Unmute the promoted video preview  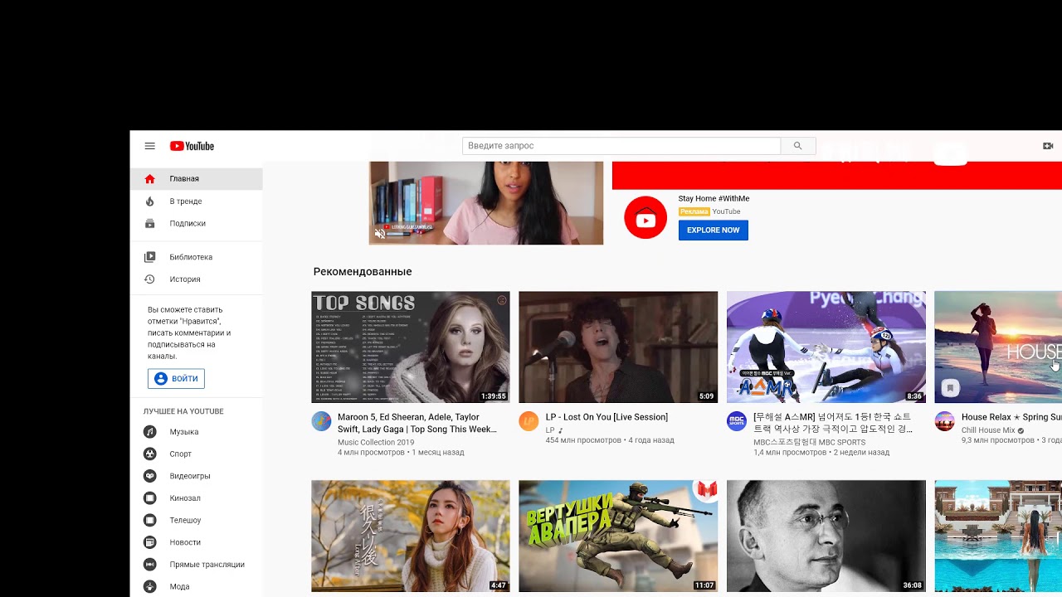point(380,234)
